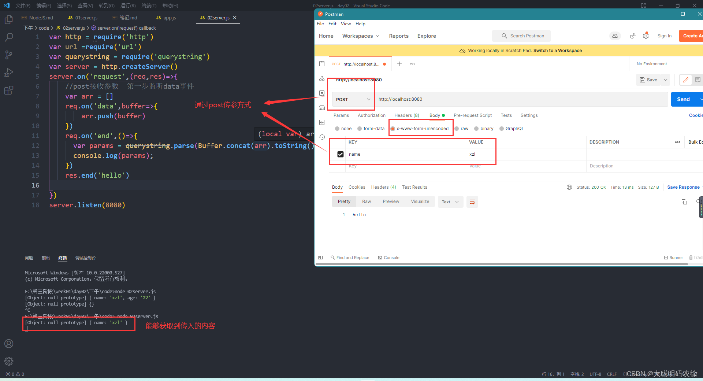703x381 pixels.
Task: Click the Postman cloud sync icon
Action: 615,36
